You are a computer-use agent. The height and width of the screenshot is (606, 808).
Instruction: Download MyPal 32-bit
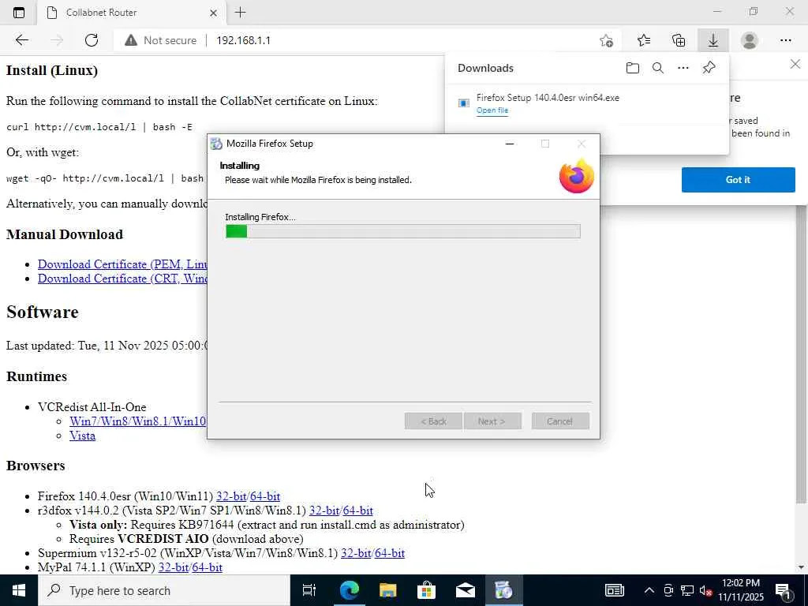pyautogui.click(x=174, y=567)
